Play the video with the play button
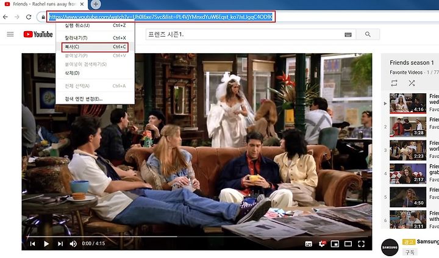The width and height of the screenshot is (439, 258). pyautogui.click(x=46, y=244)
